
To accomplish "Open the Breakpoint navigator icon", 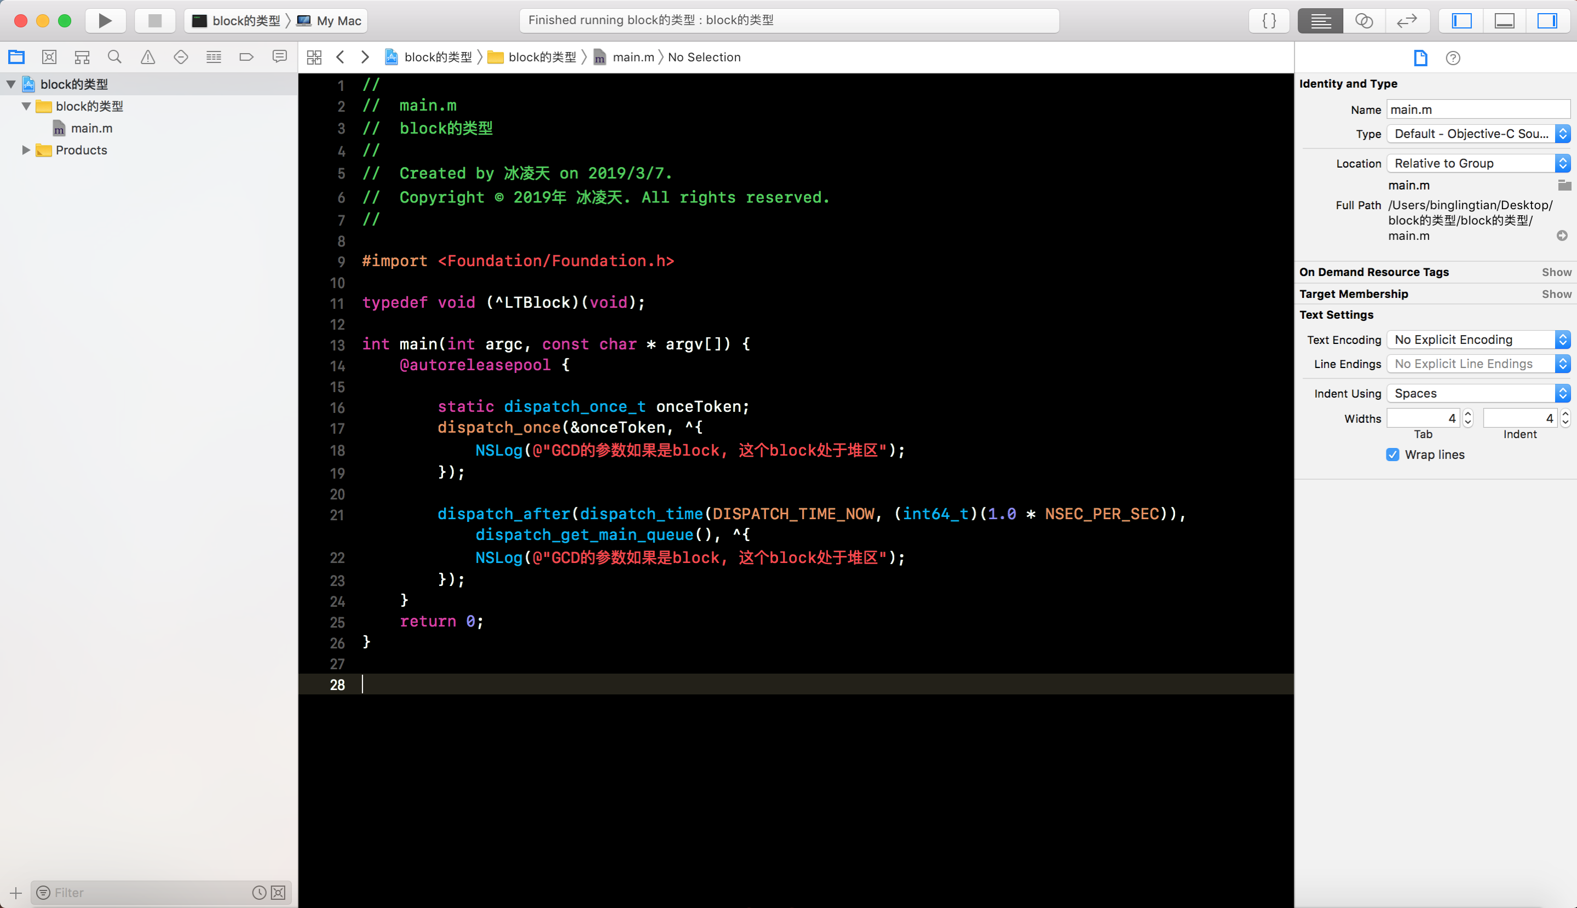I will tap(246, 58).
